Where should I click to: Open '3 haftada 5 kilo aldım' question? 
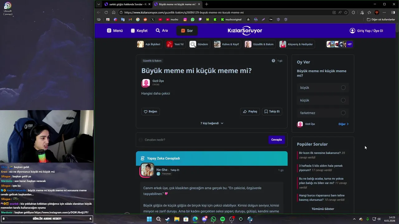pos(321,168)
